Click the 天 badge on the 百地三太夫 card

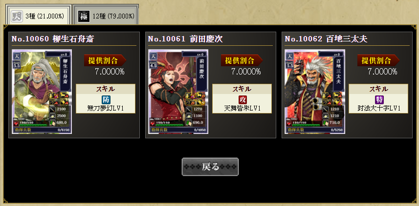290,56
